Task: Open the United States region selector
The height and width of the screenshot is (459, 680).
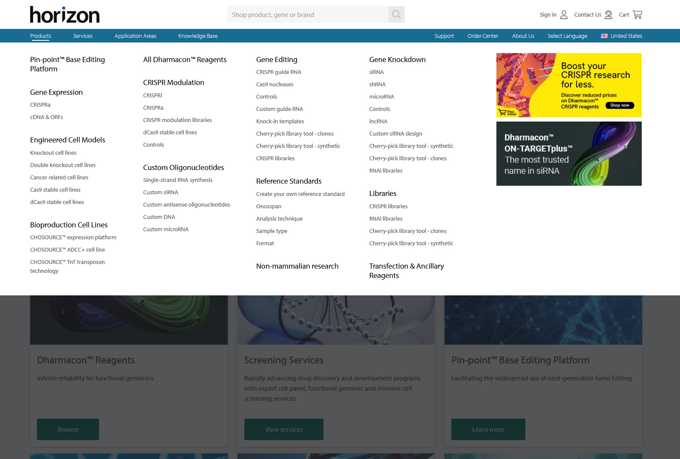Action: pyautogui.click(x=622, y=36)
